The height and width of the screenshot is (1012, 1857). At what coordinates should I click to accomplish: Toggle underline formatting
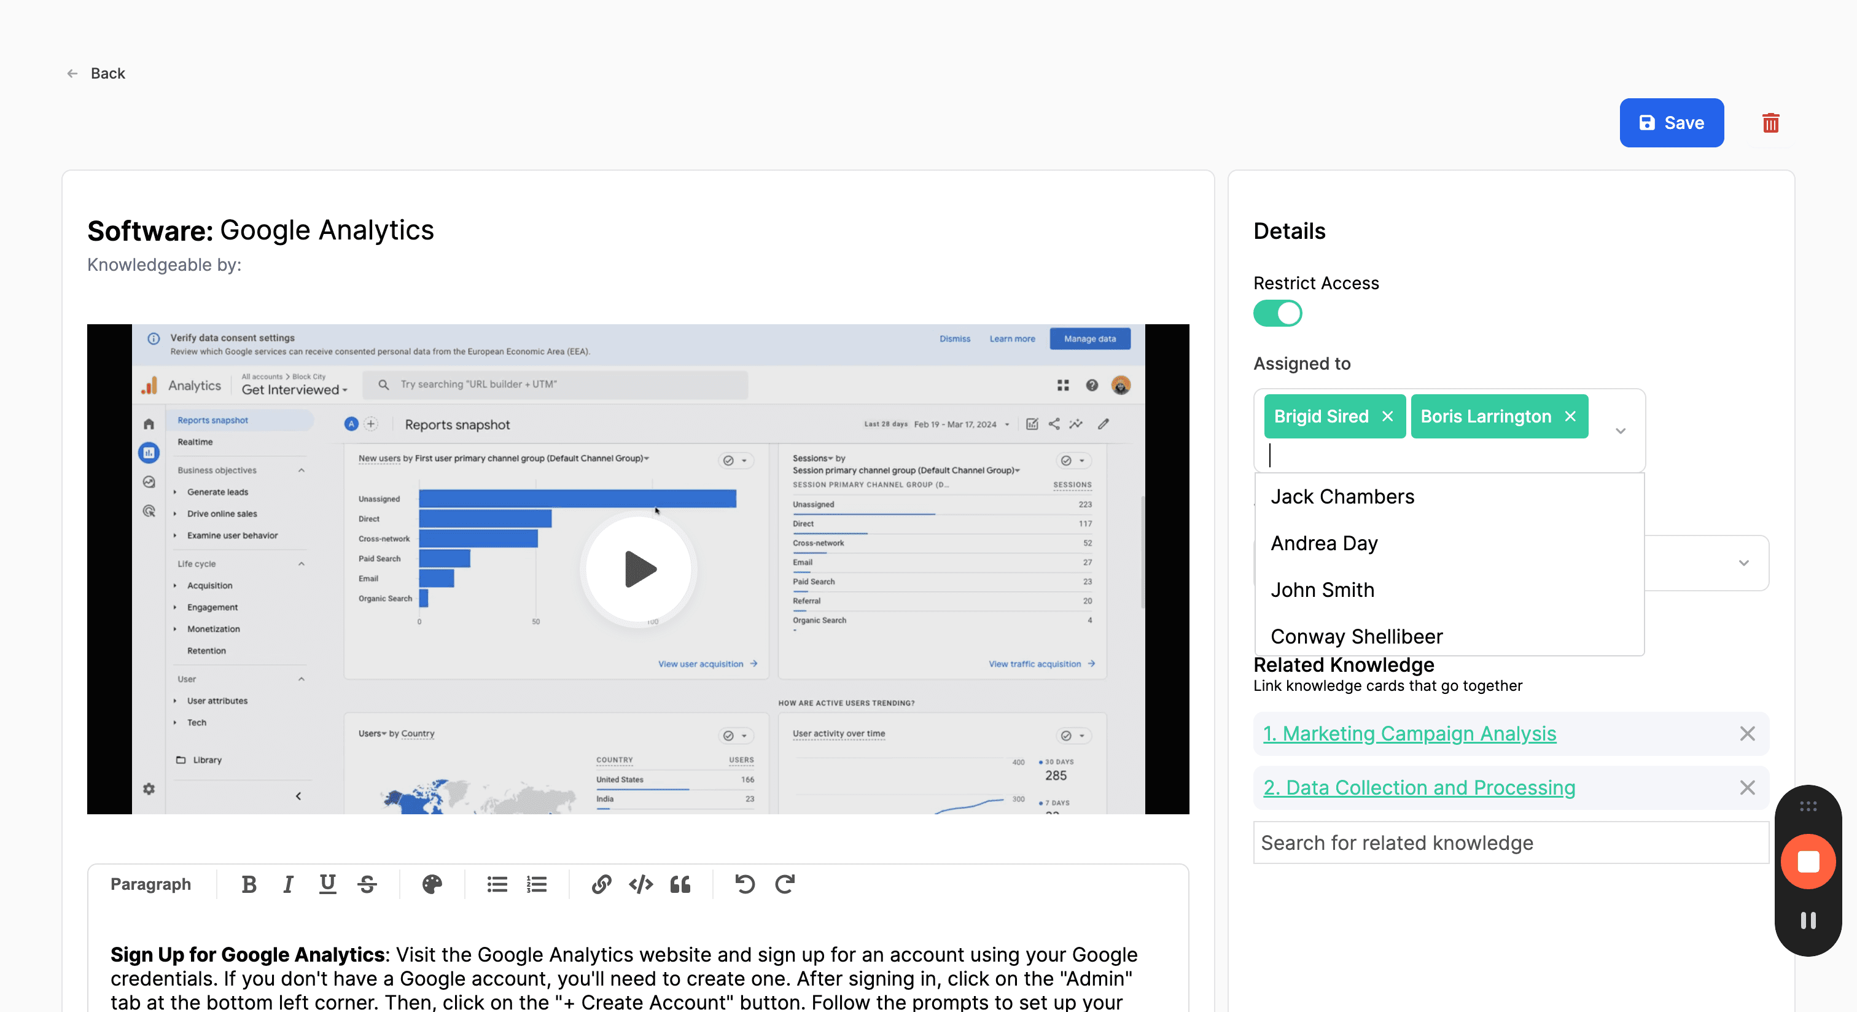[327, 884]
